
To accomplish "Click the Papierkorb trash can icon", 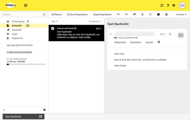I will (x=8, y=38).
